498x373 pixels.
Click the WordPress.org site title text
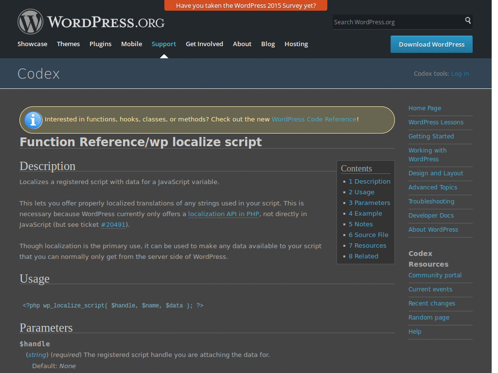point(106,22)
